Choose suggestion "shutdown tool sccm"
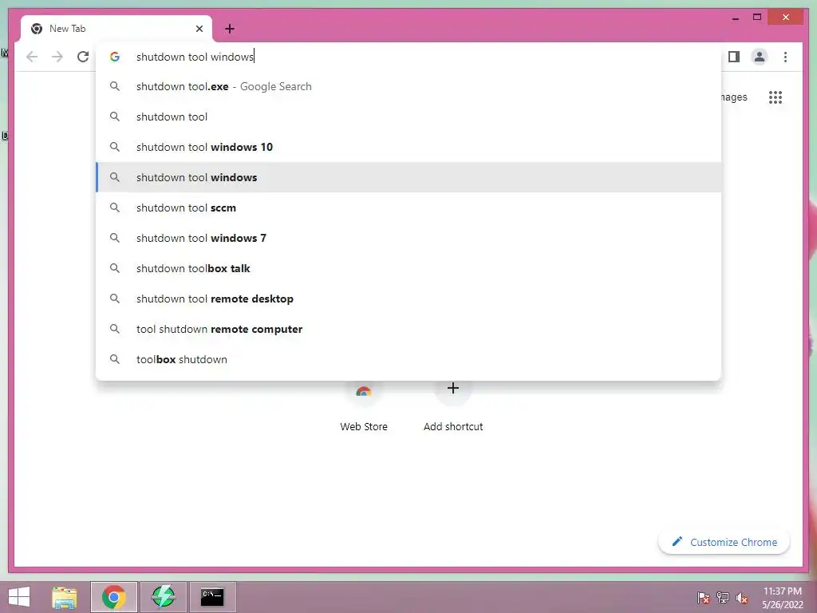Viewport: 817px width, 613px height. click(408, 208)
